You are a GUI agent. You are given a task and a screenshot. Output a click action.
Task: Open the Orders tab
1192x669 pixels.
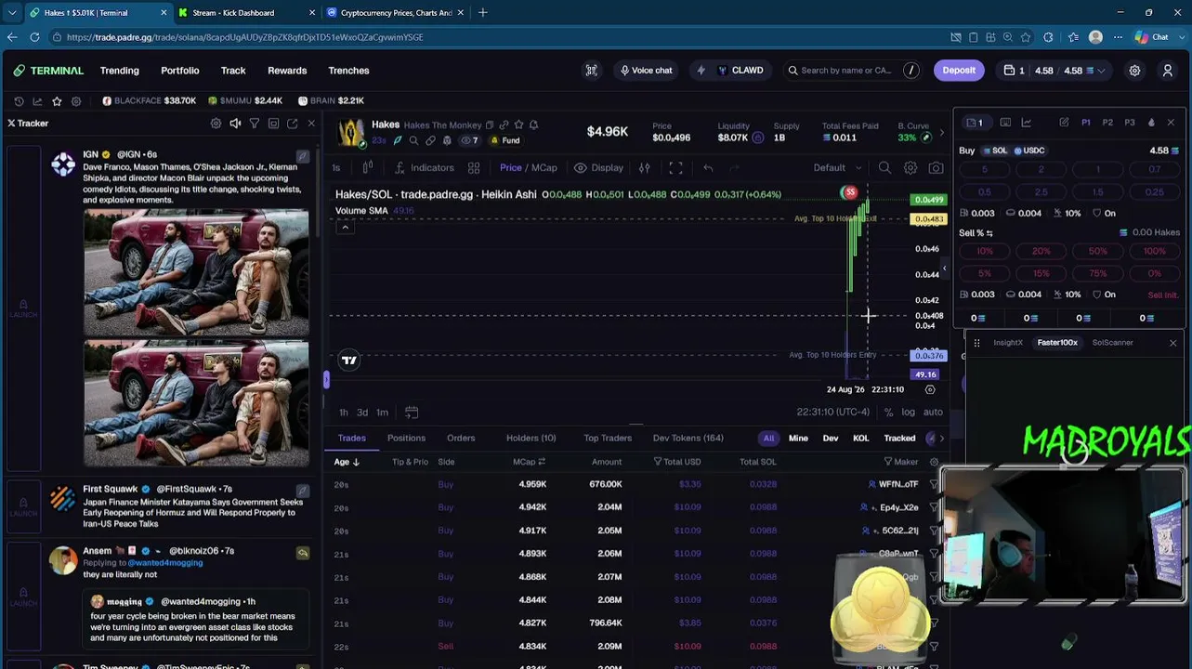click(x=461, y=439)
